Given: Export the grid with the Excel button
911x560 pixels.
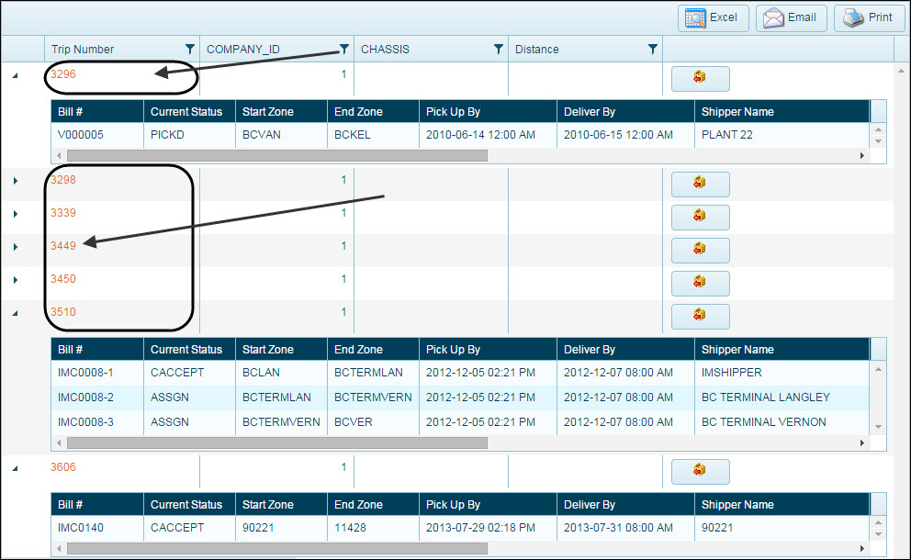Looking at the screenshot, I should click(x=713, y=18).
